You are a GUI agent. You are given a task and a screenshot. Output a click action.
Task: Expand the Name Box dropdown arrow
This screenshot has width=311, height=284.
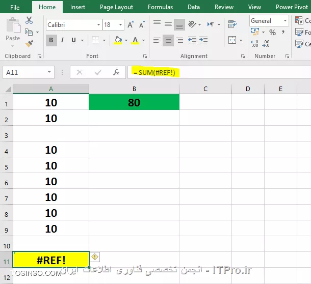49,72
